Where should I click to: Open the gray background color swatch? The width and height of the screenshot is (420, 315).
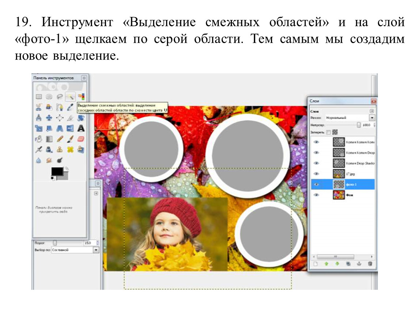click(65, 177)
